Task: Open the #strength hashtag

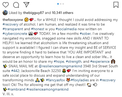Action: [74, 62]
